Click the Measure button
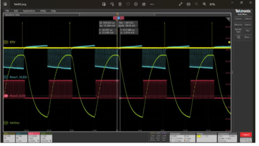Viewport: 259px width, 146px height. point(238,25)
